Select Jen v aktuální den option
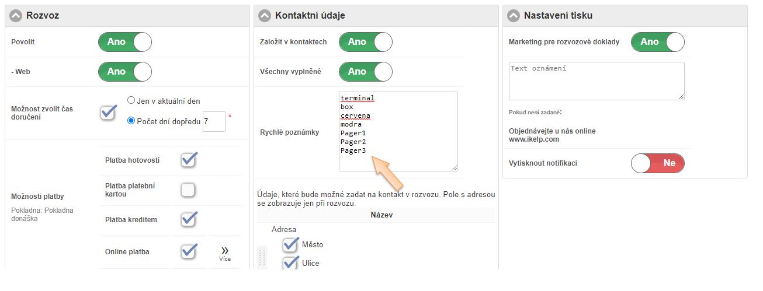The width and height of the screenshot is (763, 291). [131, 100]
